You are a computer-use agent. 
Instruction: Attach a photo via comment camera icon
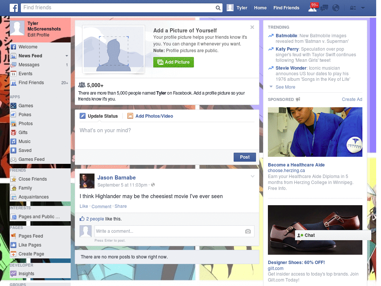click(x=248, y=231)
